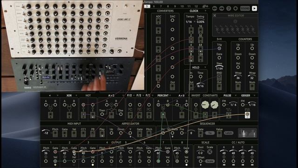Adjust the Swing knob in Clock
This screenshot has height=168, width=298.
(x=201, y=21)
